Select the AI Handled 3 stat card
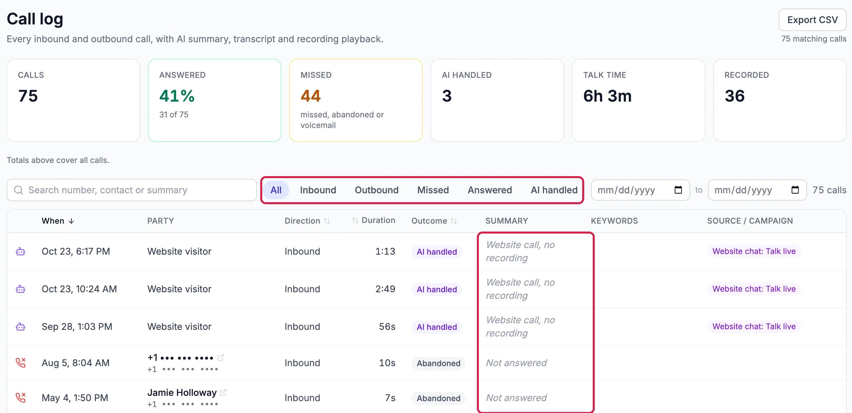The height and width of the screenshot is (413, 852). (x=497, y=100)
